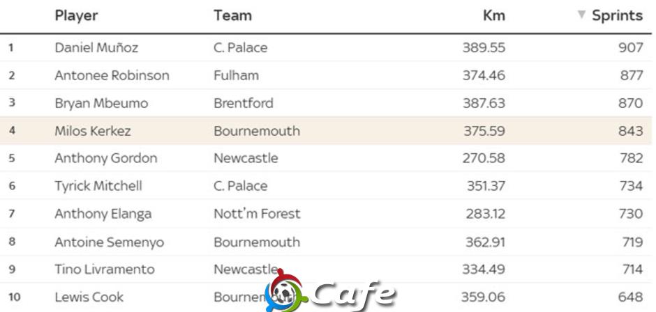This screenshot has height=312, width=656.
Task: Select Antoine Semenyo's name
Action: pyautogui.click(x=109, y=242)
